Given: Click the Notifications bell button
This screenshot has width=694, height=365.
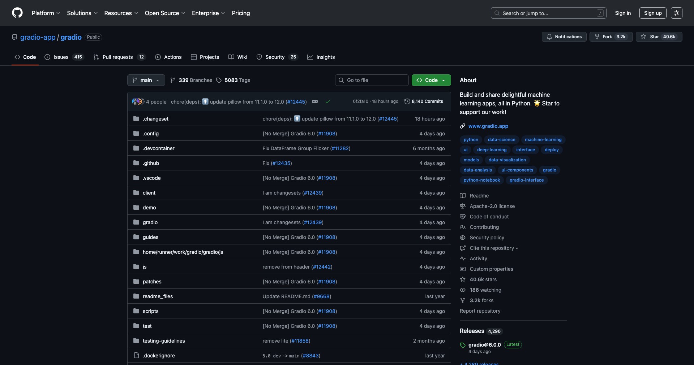Looking at the screenshot, I should (x=564, y=37).
